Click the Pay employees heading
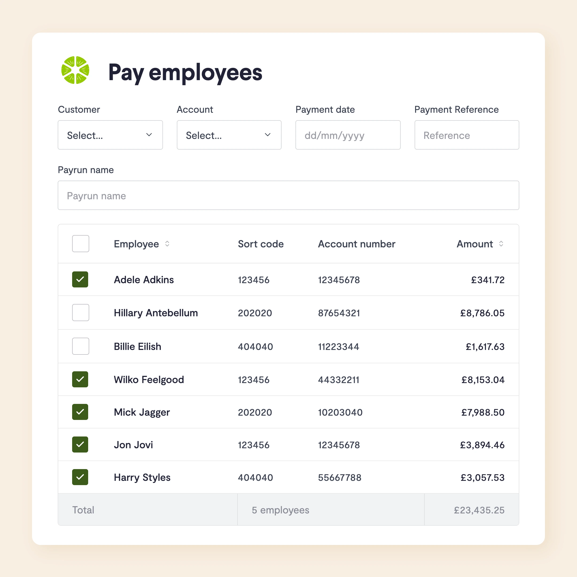 click(185, 73)
